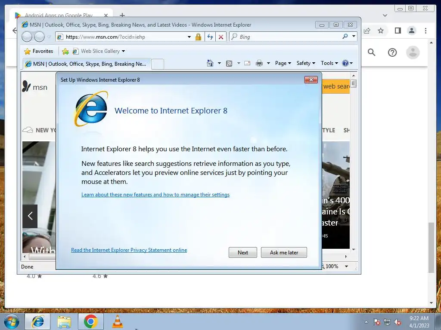The width and height of the screenshot is (441, 330).
Task: Click the Refresh icon beside the address bar
Action: [x=210, y=37]
